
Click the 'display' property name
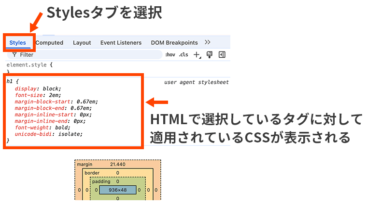(x=26, y=89)
